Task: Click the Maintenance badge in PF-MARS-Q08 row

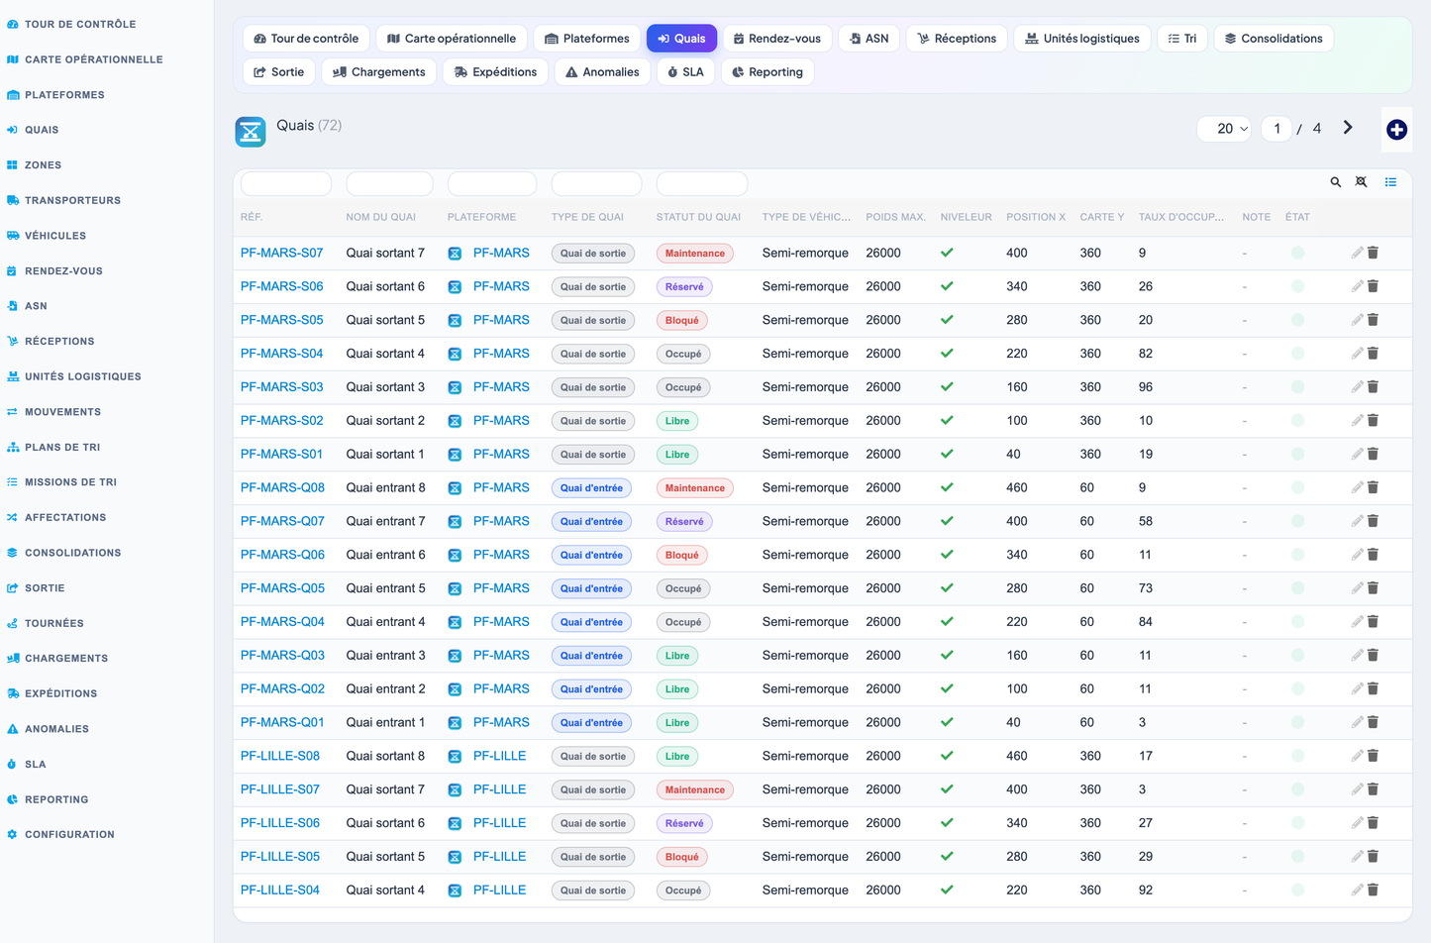Action: click(x=694, y=488)
